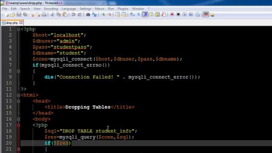Click line number 6 in margin

click(10, 59)
